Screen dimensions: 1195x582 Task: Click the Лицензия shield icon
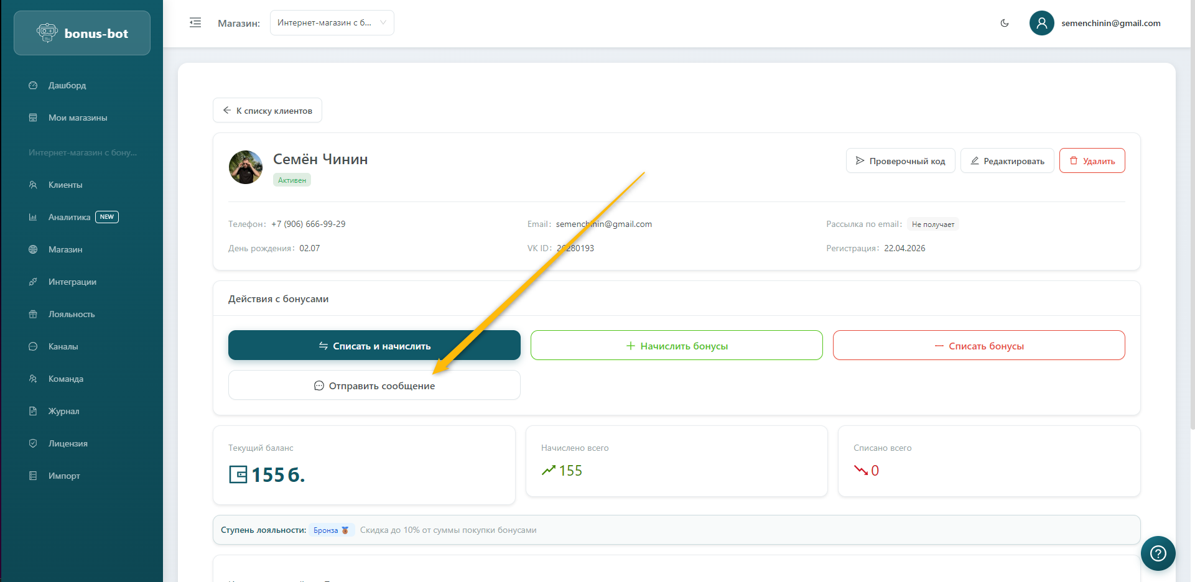(33, 443)
